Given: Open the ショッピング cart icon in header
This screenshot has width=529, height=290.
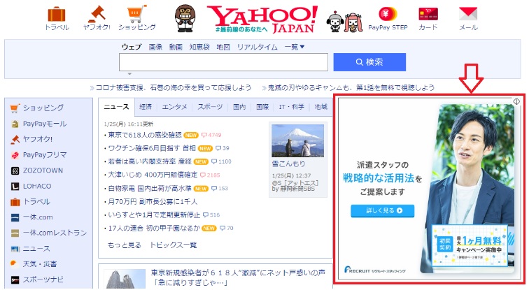Looking at the screenshot, I should pyautogui.click(x=137, y=14).
